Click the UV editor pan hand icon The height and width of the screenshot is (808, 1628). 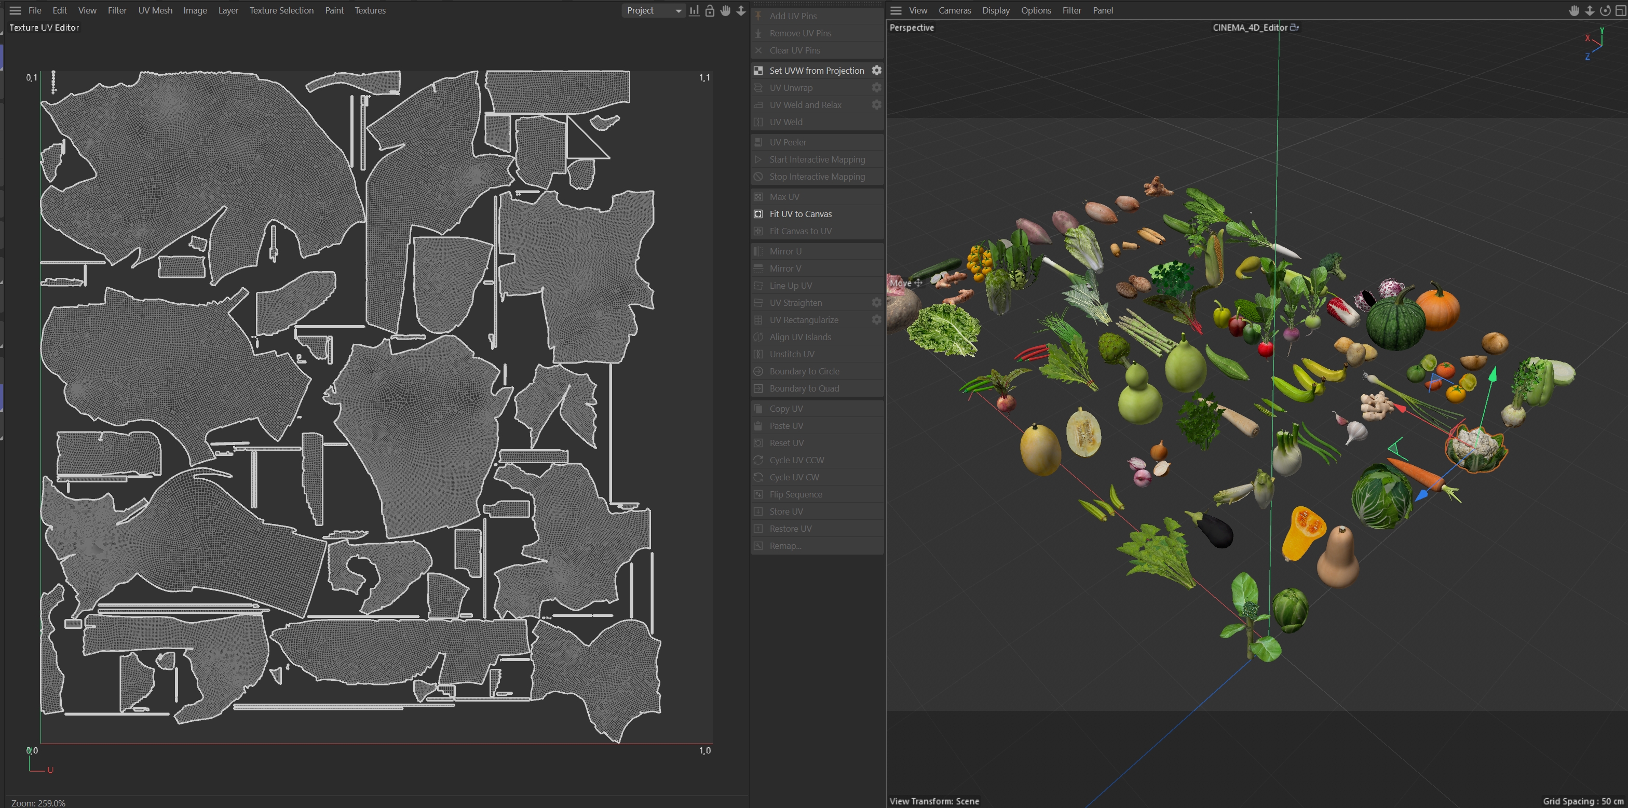point(726,10)
